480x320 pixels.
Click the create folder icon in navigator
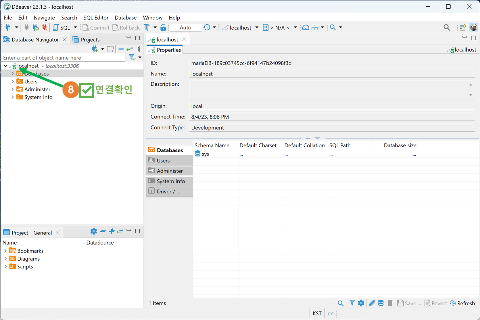(x=110, y=49)
